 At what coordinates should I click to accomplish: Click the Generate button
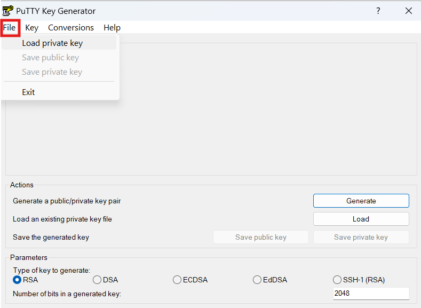tap(361, 201)
